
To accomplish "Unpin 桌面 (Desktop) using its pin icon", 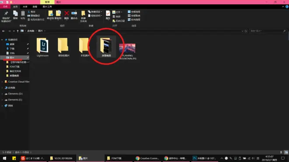I will tap(28, 44).
